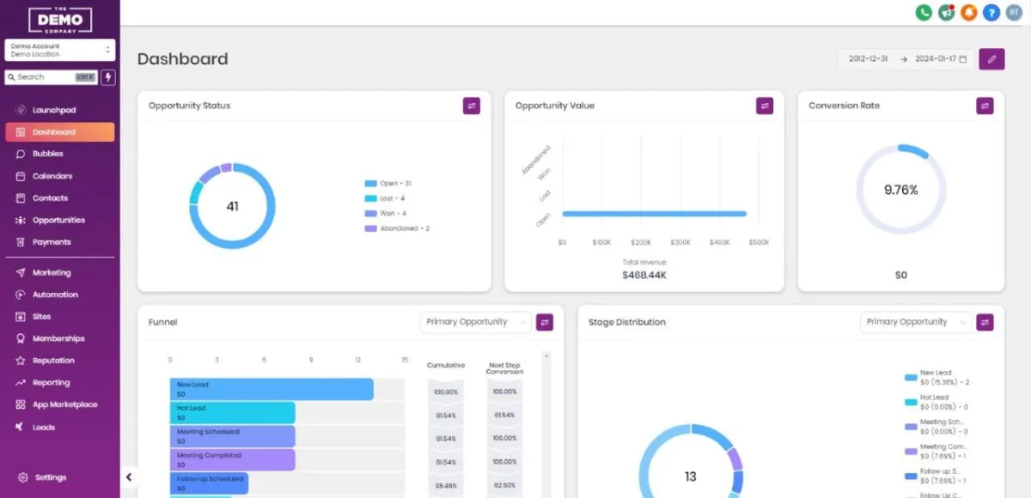
Task: Click the New Lead funnel bar
Action: [271, 389]
